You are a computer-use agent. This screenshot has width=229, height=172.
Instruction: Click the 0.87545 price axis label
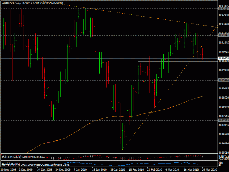point(224,116)
